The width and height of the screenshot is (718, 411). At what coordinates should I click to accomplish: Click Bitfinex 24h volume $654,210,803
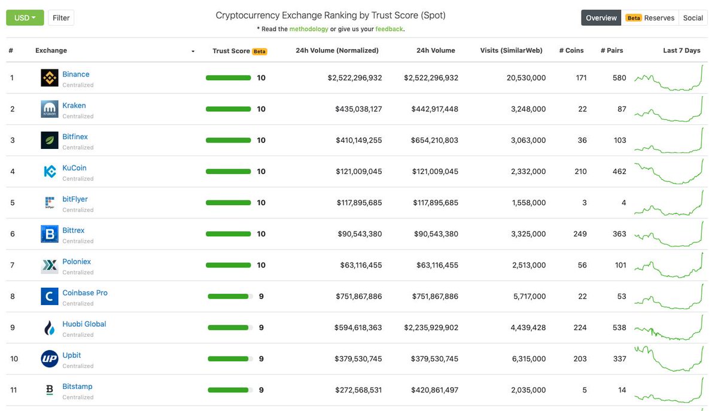(x=435, y=140)
